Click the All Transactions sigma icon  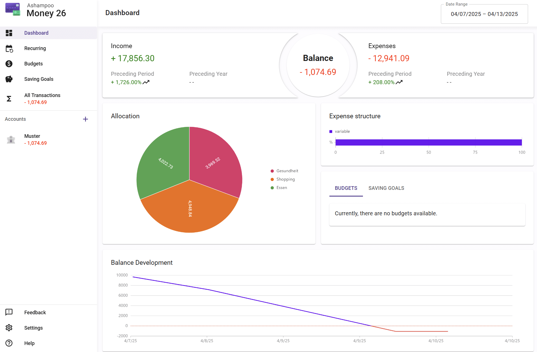[9, 99]
